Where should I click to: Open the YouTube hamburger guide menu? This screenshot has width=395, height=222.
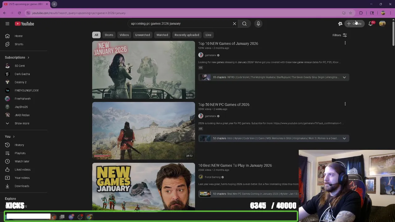click(x=7, y=24)
